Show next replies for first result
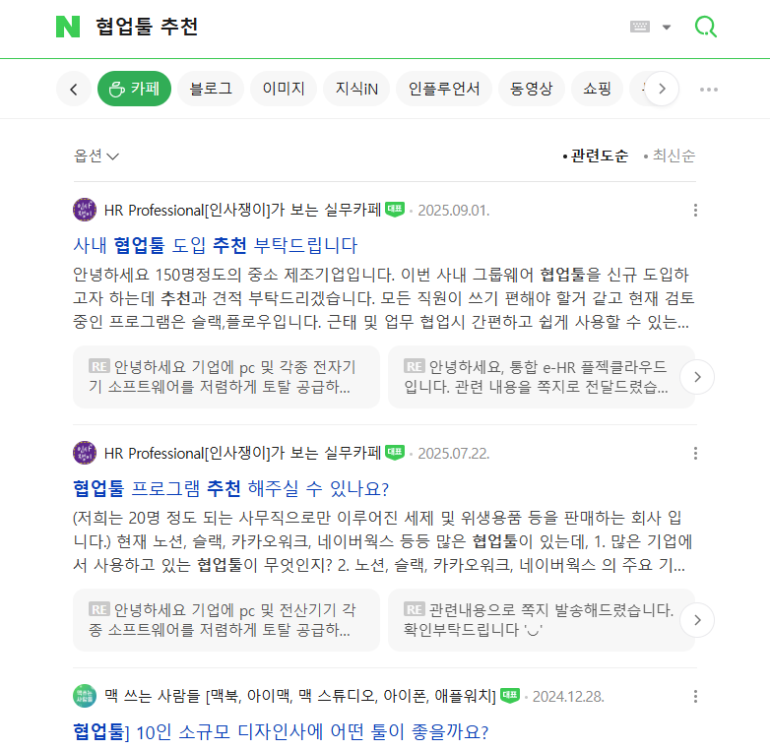The image size is (770, 750). click(697, 376)
